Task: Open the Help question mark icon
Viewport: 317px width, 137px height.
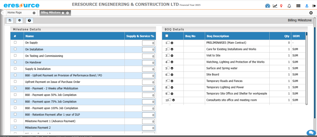Action: 29,20
